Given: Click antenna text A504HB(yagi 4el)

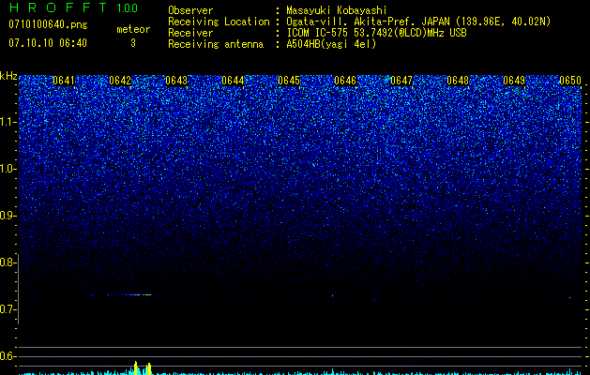Looking at the screenshot, I should (x=331, y=44).
